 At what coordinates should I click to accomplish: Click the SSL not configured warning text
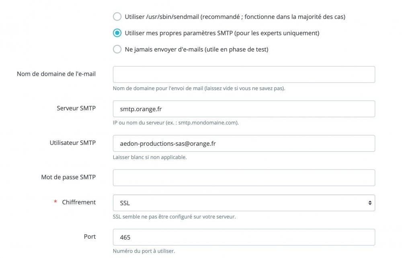174,217
